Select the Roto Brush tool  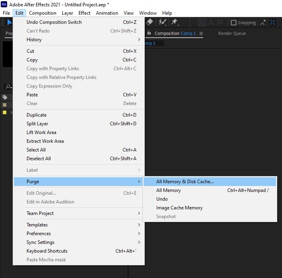click(162, 22)
